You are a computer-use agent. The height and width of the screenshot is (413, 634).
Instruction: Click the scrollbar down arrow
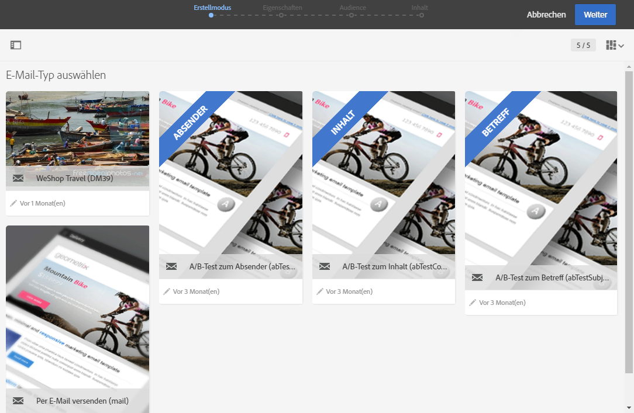pyautogui.click(x=629, y=408)
